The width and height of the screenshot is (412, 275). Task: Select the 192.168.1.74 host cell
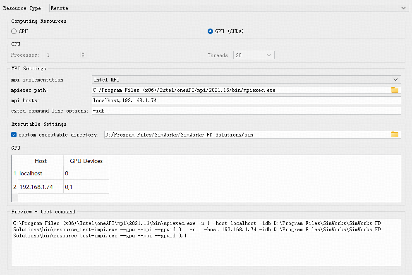(x=41, y=187)
